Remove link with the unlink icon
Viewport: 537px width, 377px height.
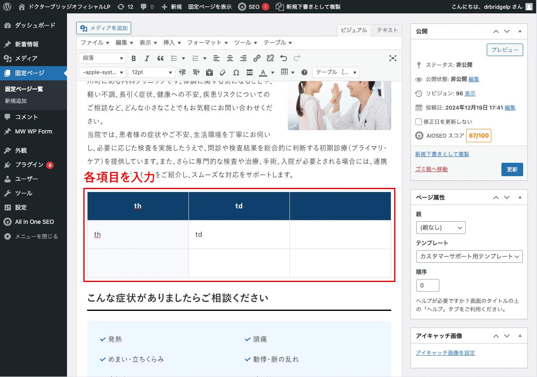click(x=270, y=59)
